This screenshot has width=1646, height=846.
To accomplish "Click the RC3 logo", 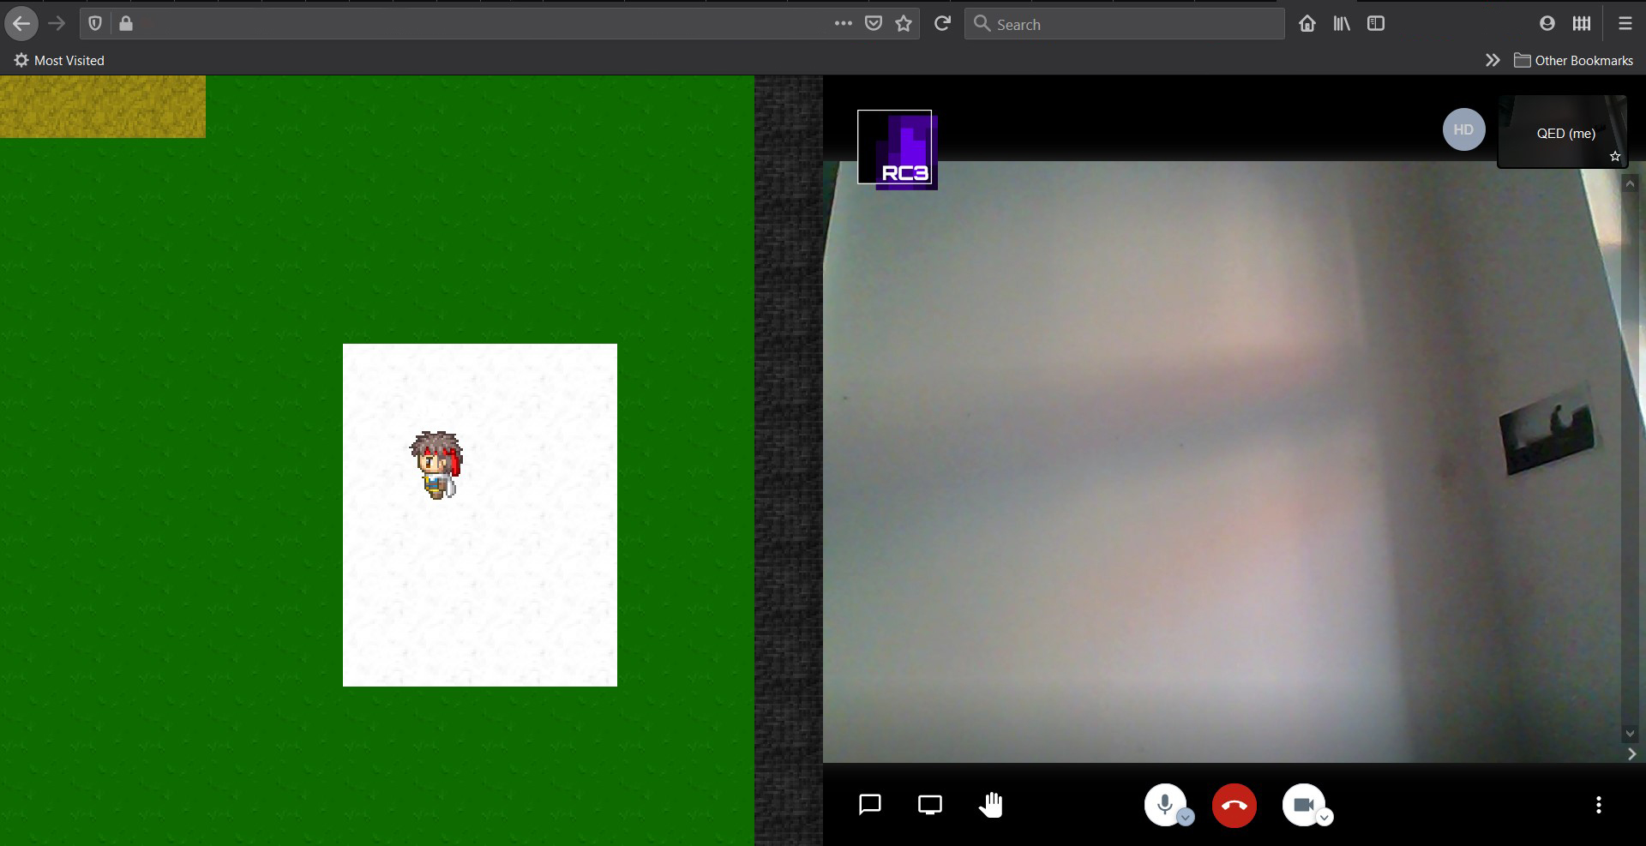I will 897,148.
